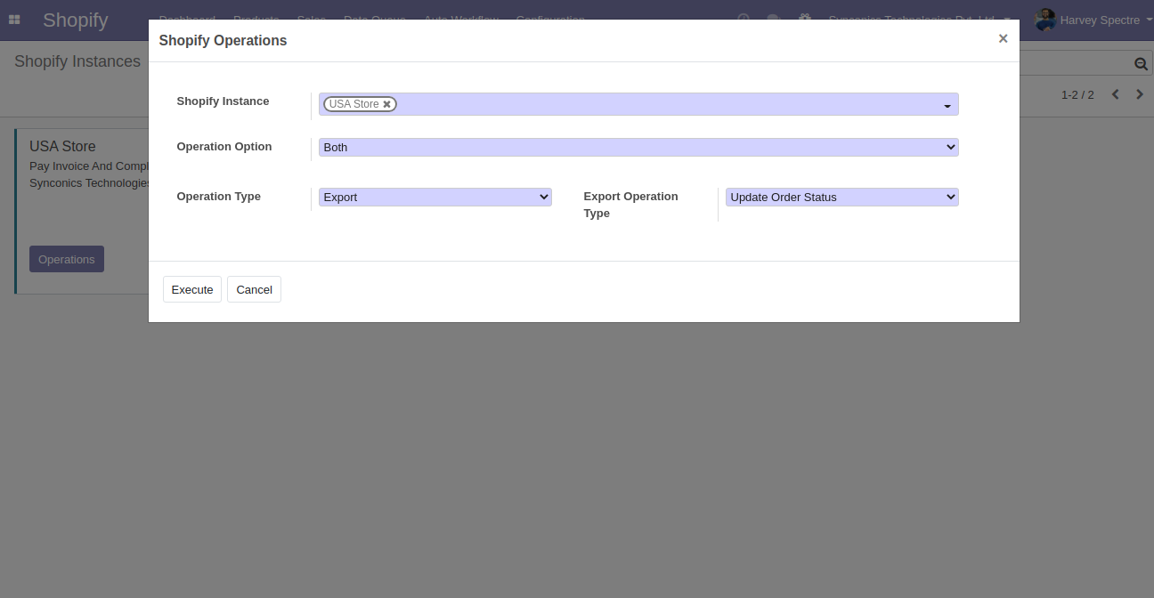Go to the next page arrow

pyautogui.click(x=1140, y=94)
